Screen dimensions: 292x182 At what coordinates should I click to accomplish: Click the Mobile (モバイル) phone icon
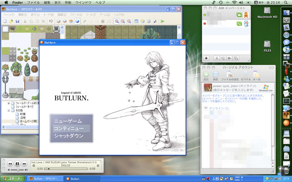pos(246,74)
